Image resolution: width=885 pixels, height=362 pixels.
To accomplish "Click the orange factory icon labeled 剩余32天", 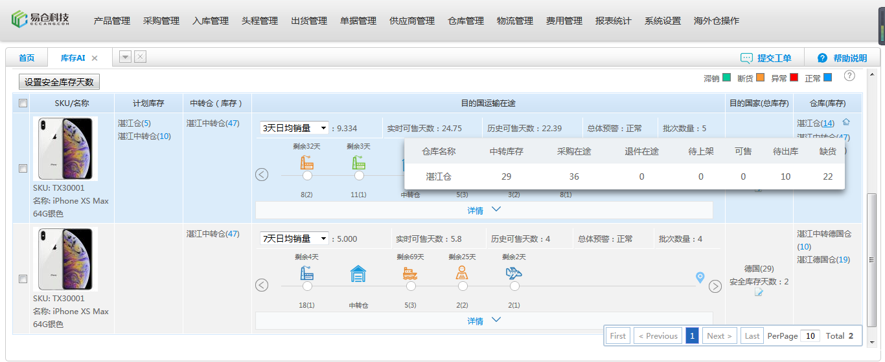I will click(x=307, y=163).
